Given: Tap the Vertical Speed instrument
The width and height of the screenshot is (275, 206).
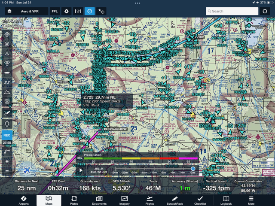Looking at the screenshot, I should point(216,185).
